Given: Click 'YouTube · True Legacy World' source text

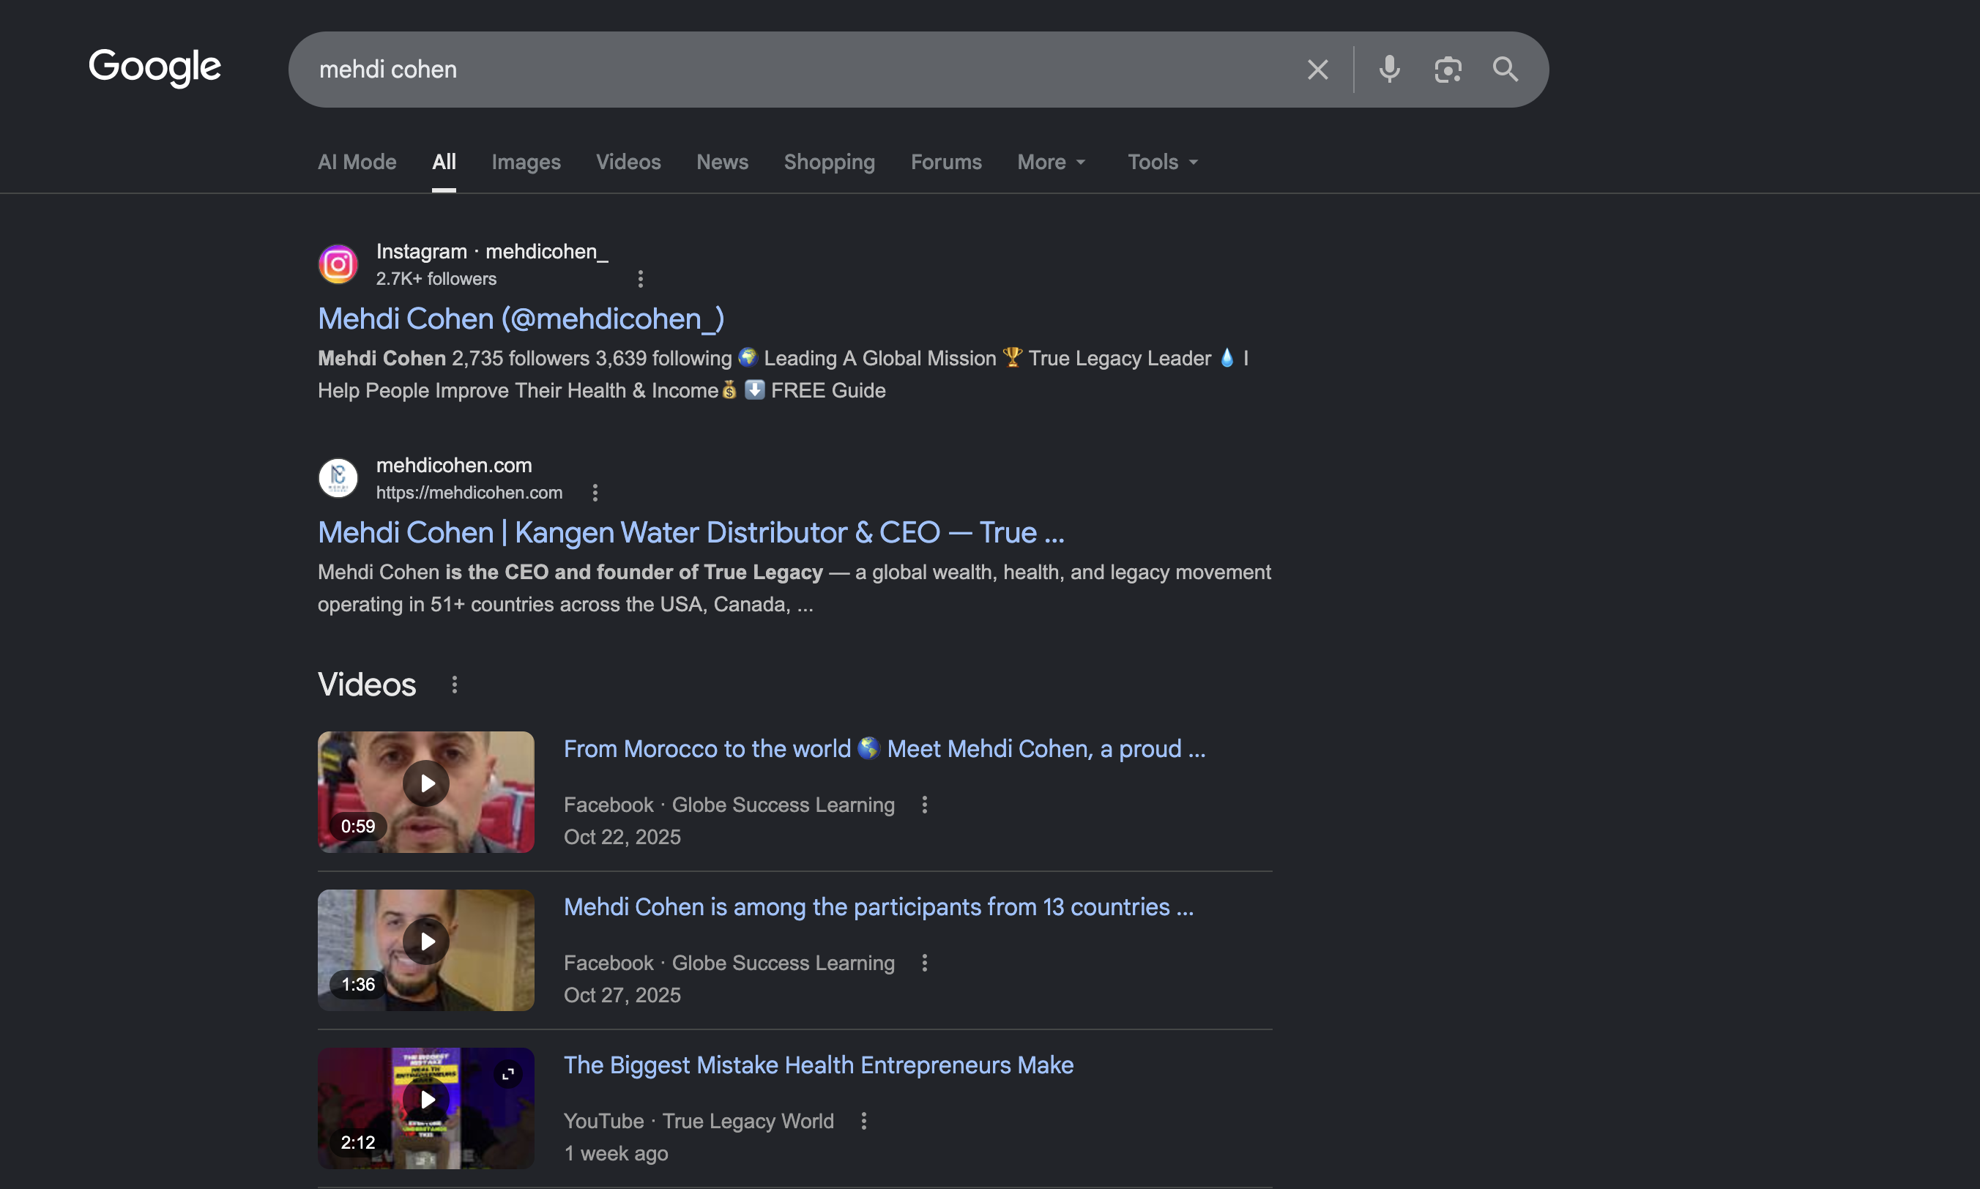Looking at the screenshot, I should (x=699, y=1121).
